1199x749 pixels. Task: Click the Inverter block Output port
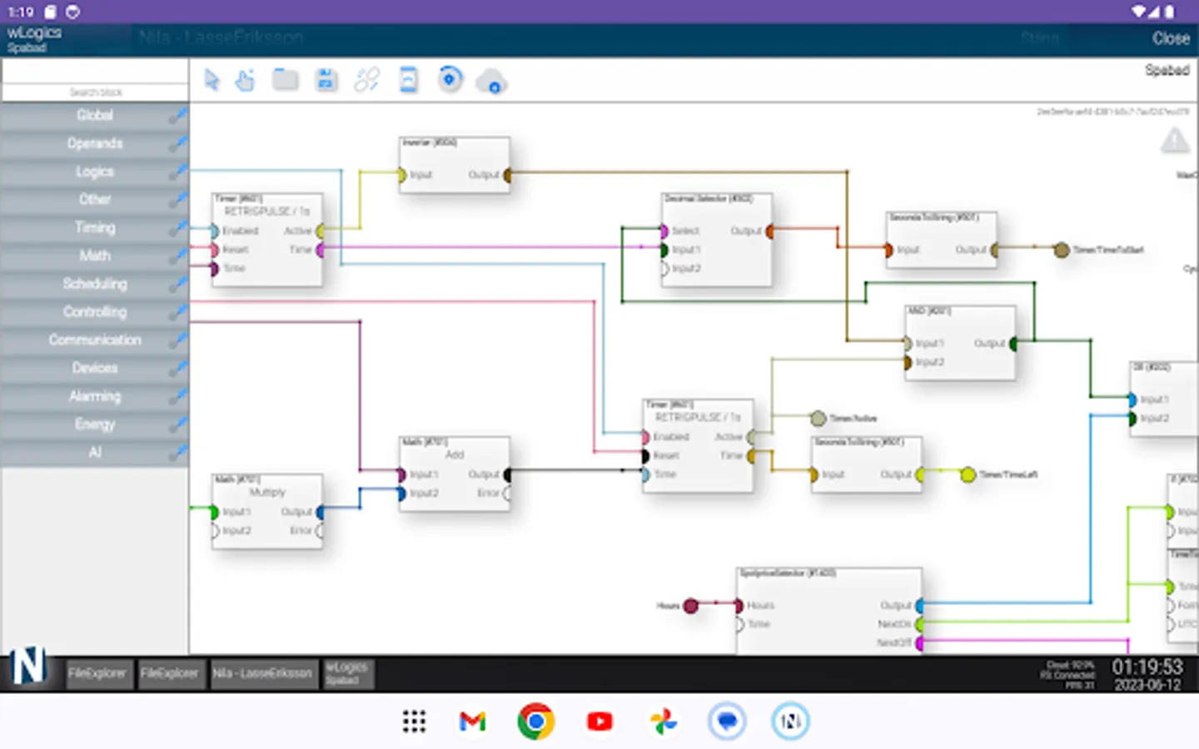(507, 175)
